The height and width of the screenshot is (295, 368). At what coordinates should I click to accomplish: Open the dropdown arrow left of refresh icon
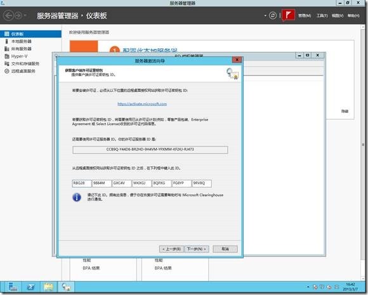(265, 16)
